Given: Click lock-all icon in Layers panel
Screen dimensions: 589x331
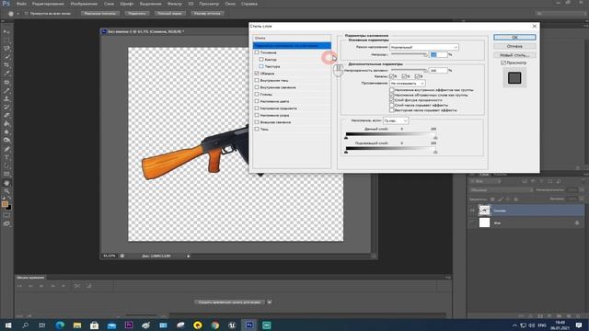Looking at the screenshot, I should click(x=515, y=199).
